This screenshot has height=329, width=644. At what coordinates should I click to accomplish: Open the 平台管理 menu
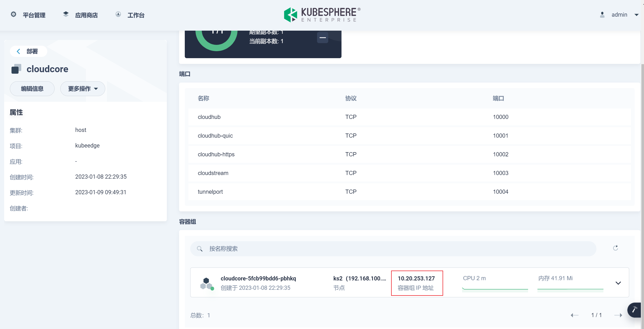[x=34, y=15]
